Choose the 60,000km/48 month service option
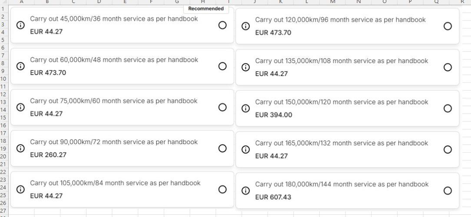 click(x=222, y=66)
